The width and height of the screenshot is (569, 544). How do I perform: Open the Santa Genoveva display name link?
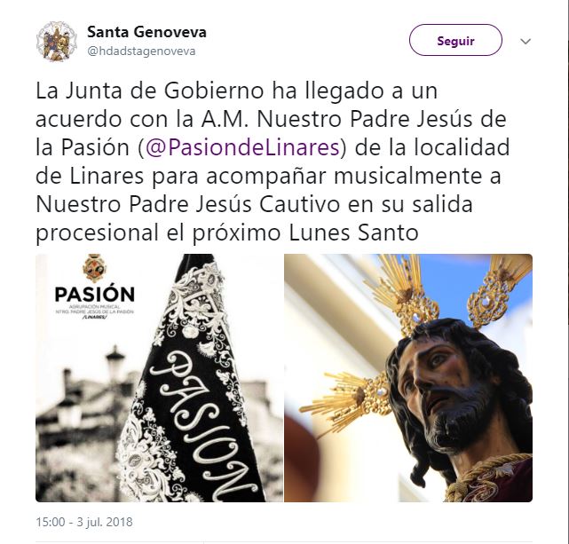pyautogui.click(x=146, y=32)
